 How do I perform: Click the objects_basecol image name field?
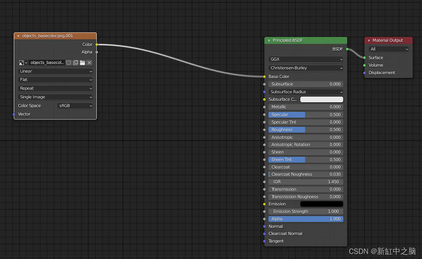(x=47, y=63)
